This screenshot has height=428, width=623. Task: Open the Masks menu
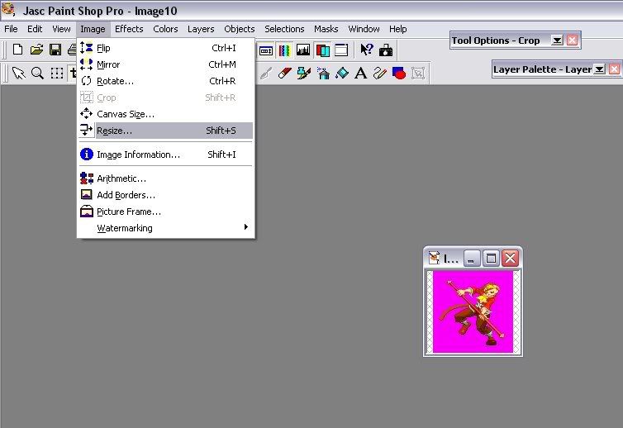click(326, 29)
